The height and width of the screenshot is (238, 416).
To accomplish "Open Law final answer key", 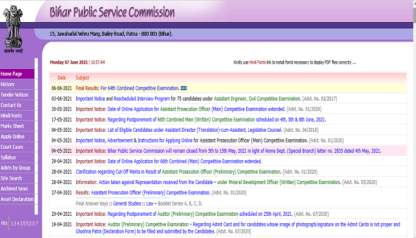I will click(x=150, y=203).
